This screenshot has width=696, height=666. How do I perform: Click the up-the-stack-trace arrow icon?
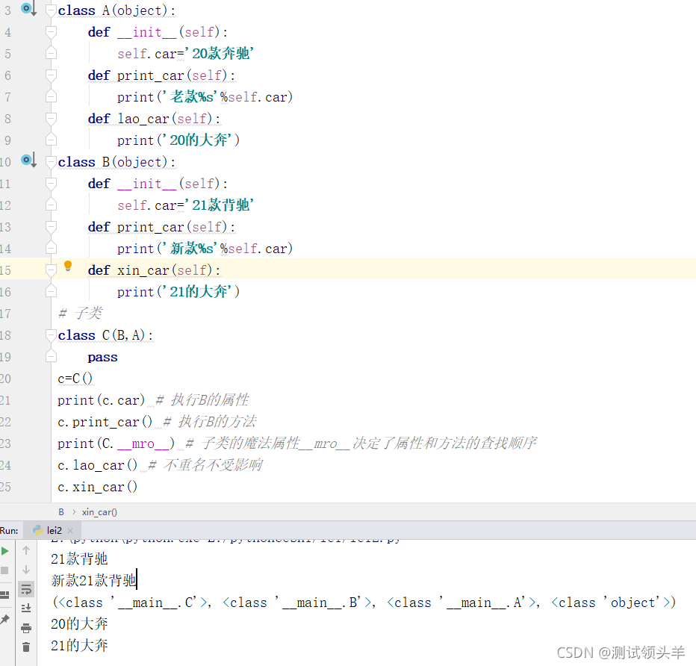point(26,550)
